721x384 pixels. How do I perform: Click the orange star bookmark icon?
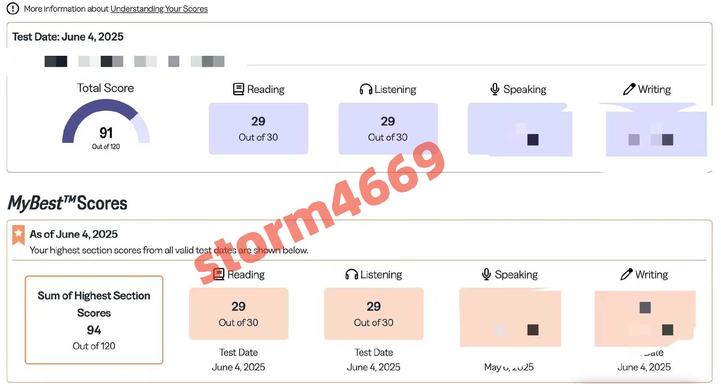point(18,235)
